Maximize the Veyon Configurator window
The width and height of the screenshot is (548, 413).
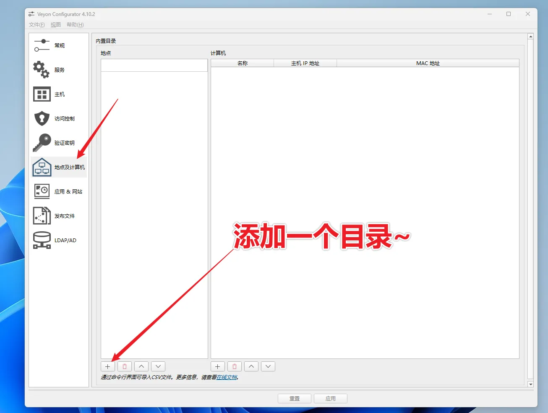pyautogui.click(x=509, y=14)
